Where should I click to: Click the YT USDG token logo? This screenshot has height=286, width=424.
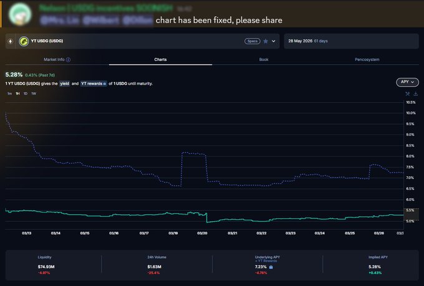click(x=24, y=41)
